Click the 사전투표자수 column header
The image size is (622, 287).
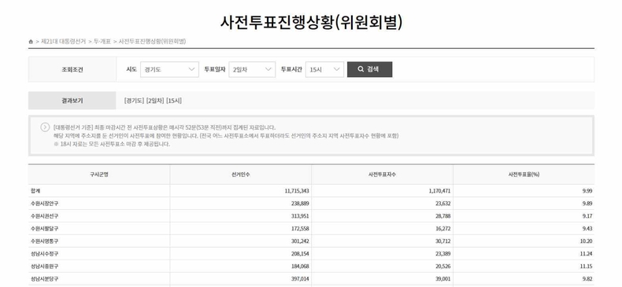pyautogui.click(x=383, y=175)
